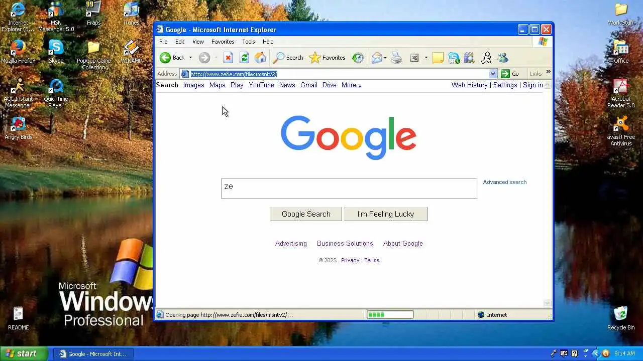
Task: Open the Back button history dropdown arrow
Action: [190, 58]
